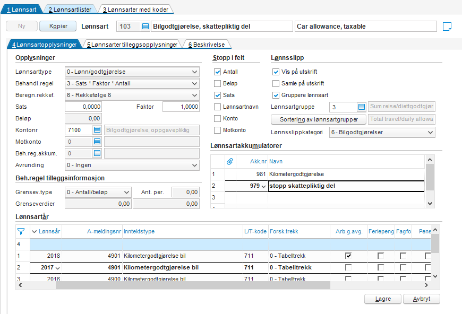Uncheck Vis på utskrift
This screenshot has height=314, width=462.
pyautogui.click(x=276, y=72)
